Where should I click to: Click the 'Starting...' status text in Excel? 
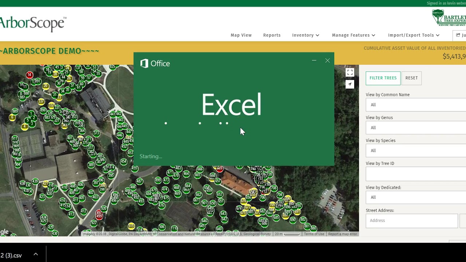151,156
